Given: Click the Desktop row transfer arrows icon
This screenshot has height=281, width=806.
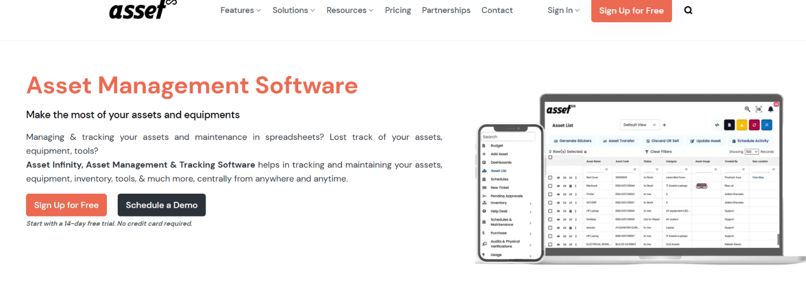Looking at the screenshot, I should tap(570, 219).
